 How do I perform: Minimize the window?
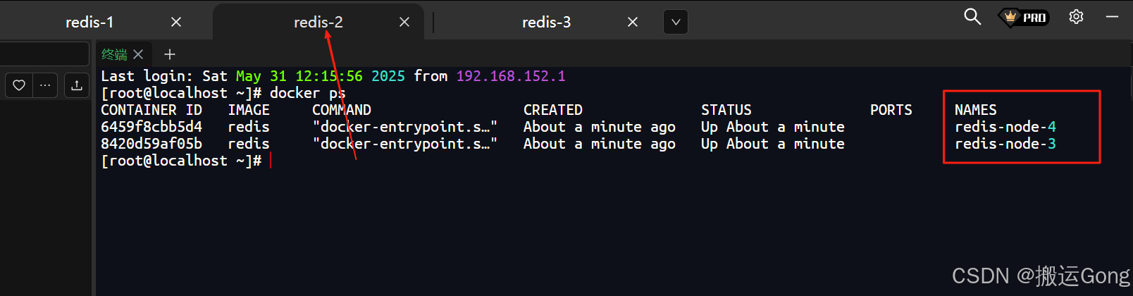[x=1113, y=16]
